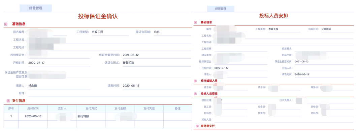Click 支付方式 column header
Image resolution: width=356 pixels, height=131 pixels.
coord(91,109)
